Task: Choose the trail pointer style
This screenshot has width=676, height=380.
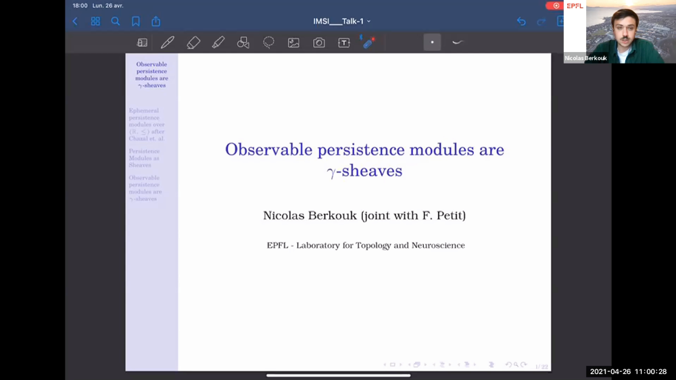Action: click(458, 42)
